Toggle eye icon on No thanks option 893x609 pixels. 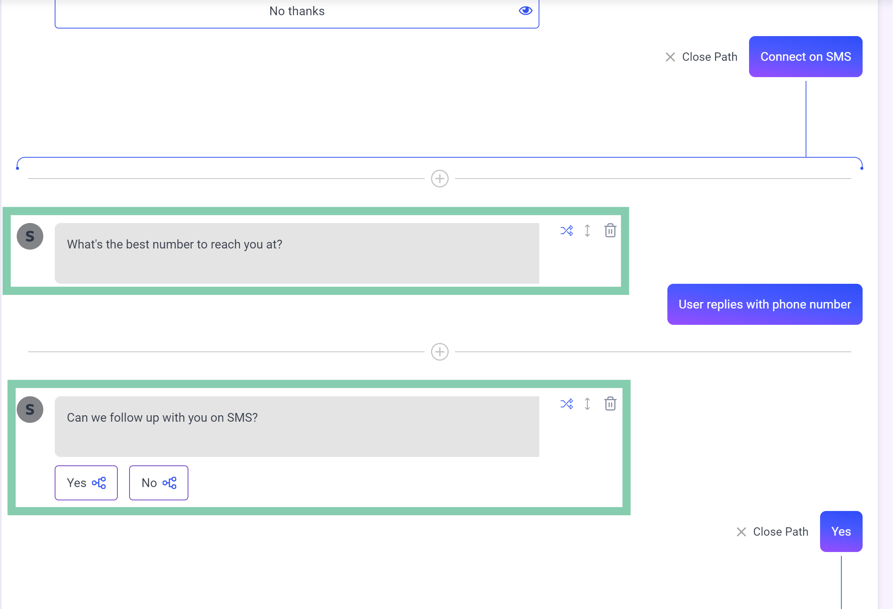[525, 11]
